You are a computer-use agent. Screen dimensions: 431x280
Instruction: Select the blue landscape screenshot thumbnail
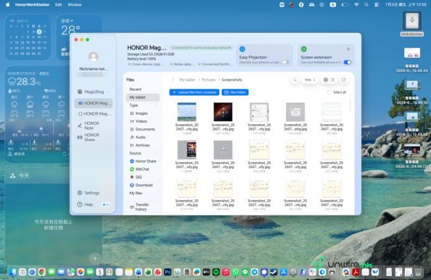pyautogui.click(x=187, y=112)
